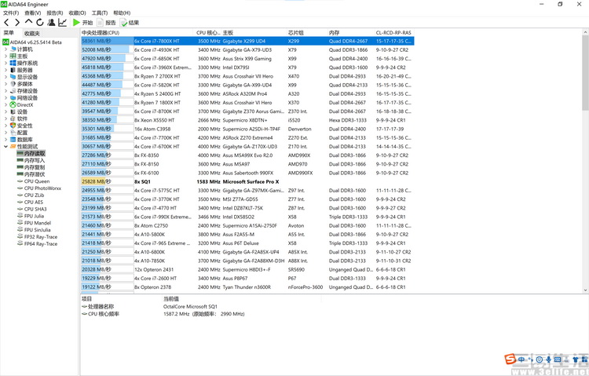
Task: Click the 计算机 computer icon in the tree
Action: pos(13,49)
